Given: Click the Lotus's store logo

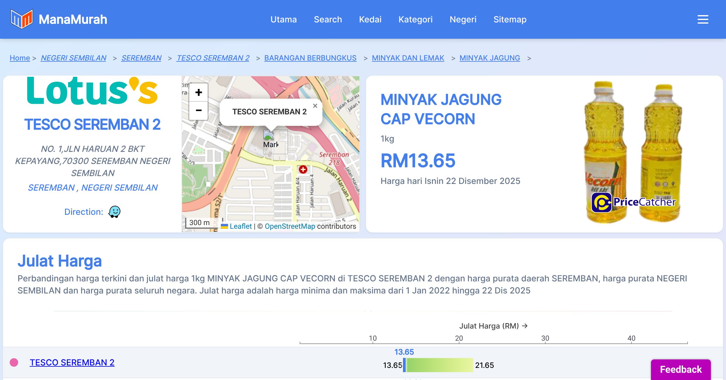Looking at the screenshot, I should click(x=92, y=91).
